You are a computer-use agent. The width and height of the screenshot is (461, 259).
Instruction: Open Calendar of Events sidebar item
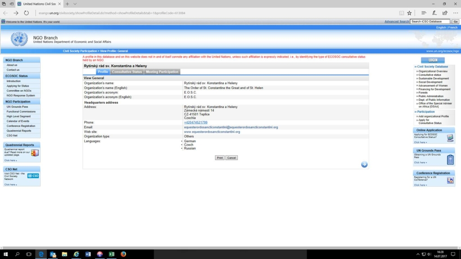[18, 121]
